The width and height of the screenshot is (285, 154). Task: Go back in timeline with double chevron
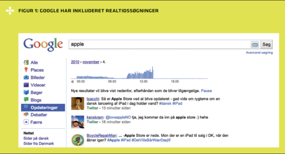73,82
